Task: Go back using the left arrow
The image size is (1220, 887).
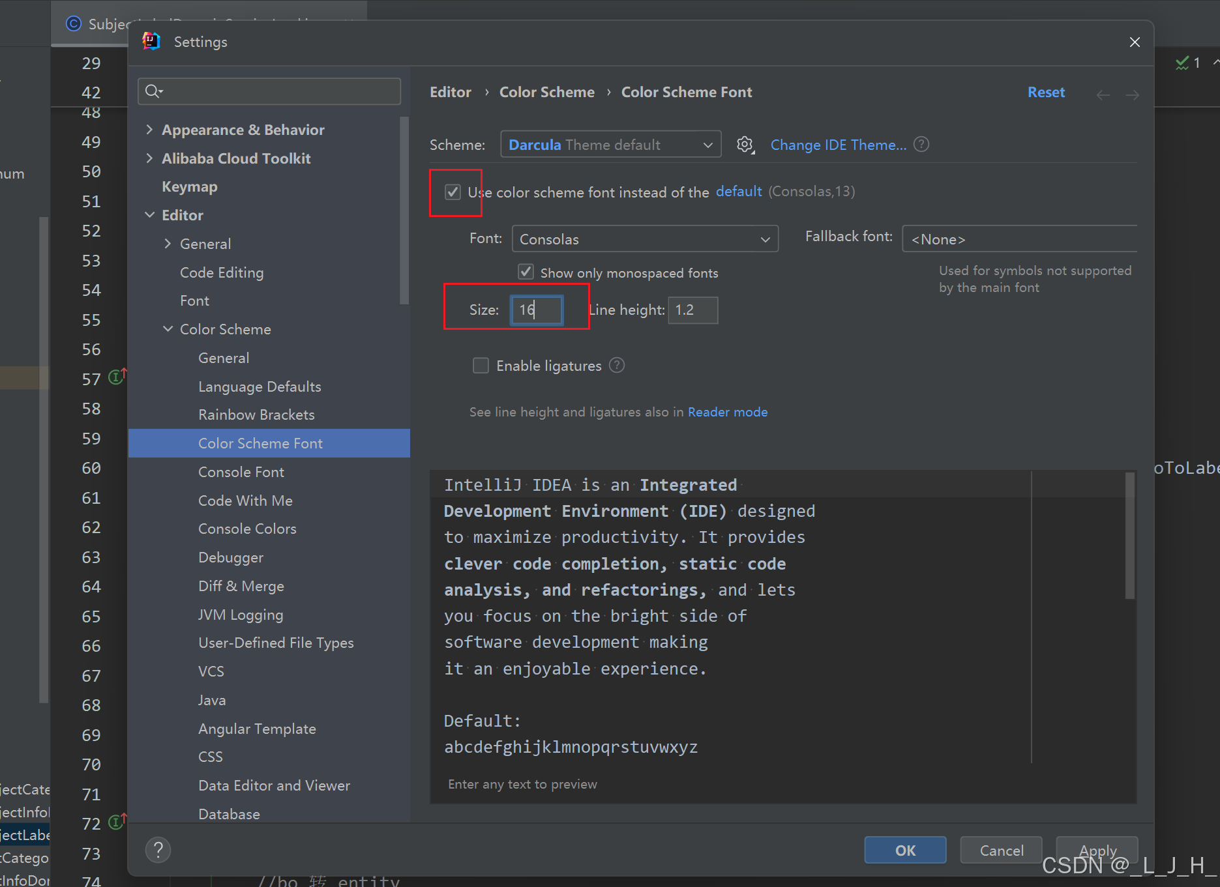Action: tap(1103, 95)
